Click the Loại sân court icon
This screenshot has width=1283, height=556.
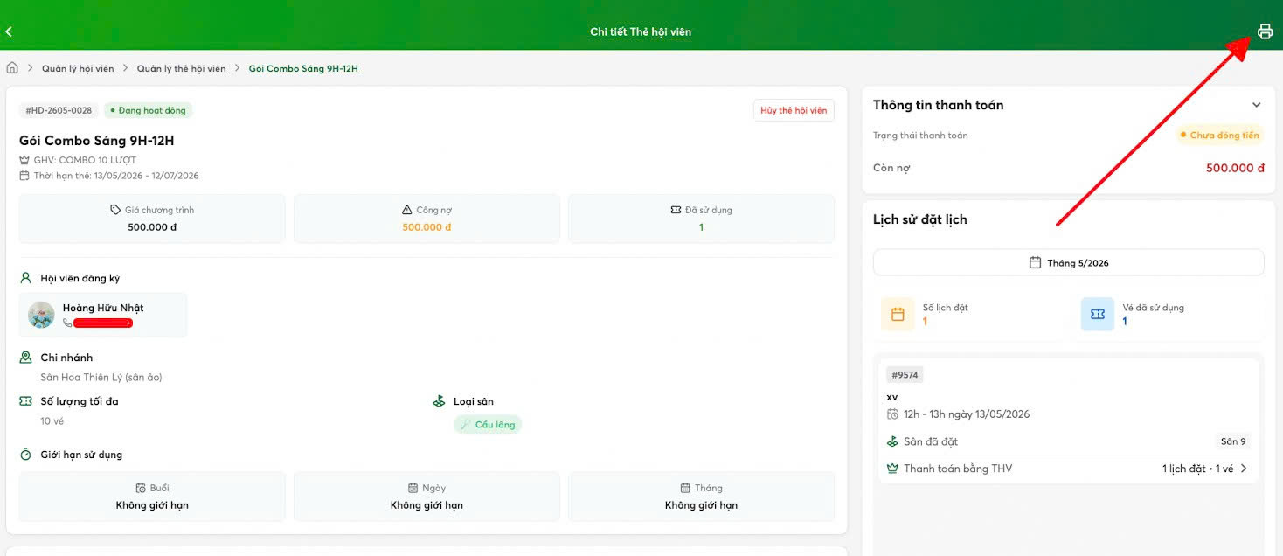(439, 401)
